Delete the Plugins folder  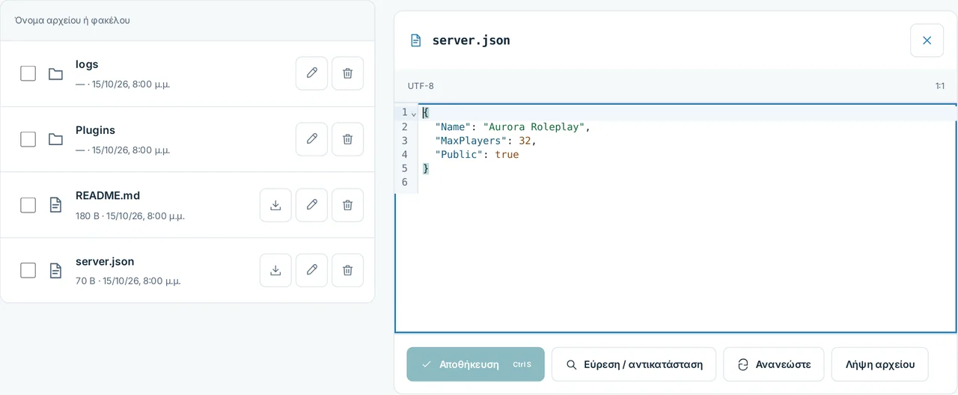[x=347, y=139]
